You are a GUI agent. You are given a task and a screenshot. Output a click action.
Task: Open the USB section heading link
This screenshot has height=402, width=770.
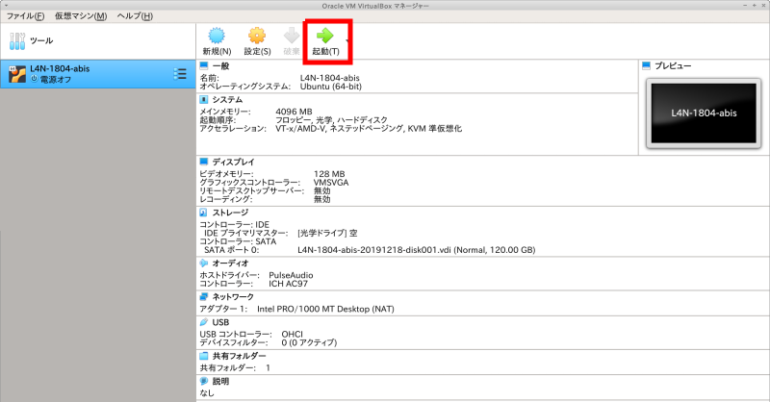click(x=220, y=322)
